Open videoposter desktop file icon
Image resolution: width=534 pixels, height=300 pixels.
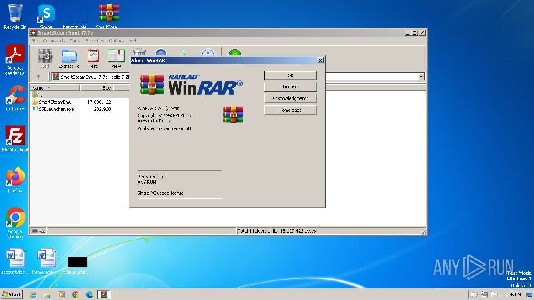click(77, 265)
